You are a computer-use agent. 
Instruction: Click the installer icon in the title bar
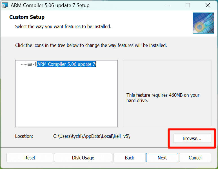point(5,5)
